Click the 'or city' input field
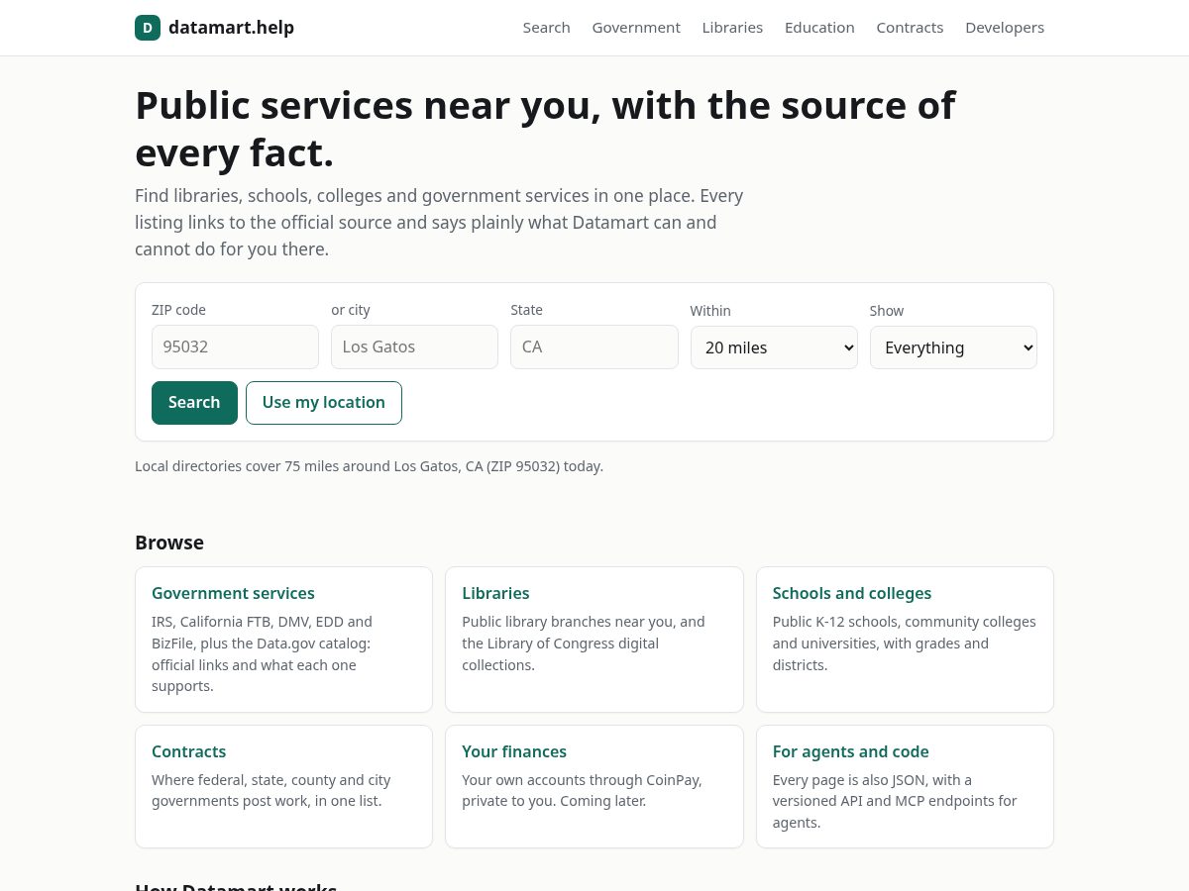 click(414, 347)
